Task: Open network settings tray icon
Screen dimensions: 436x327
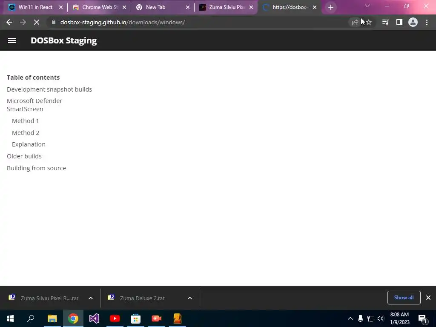Action: coord(371,318)
